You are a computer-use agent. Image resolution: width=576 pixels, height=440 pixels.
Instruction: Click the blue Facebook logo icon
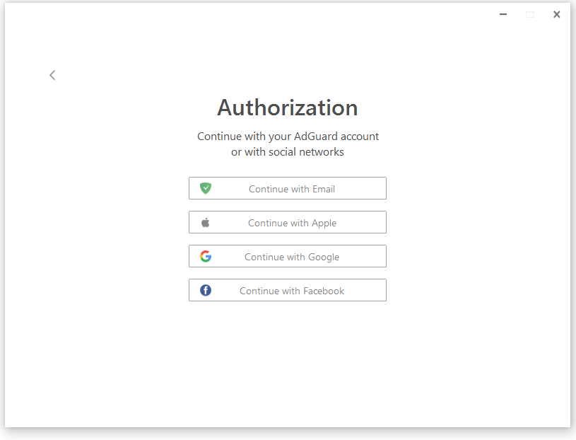tap(206, 291)
